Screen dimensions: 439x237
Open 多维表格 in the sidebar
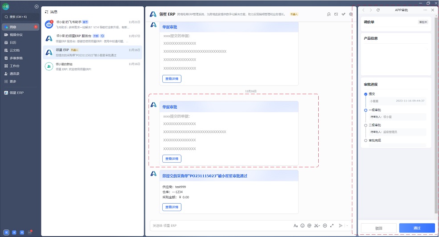pyautogui.click(x=20, y=58)
